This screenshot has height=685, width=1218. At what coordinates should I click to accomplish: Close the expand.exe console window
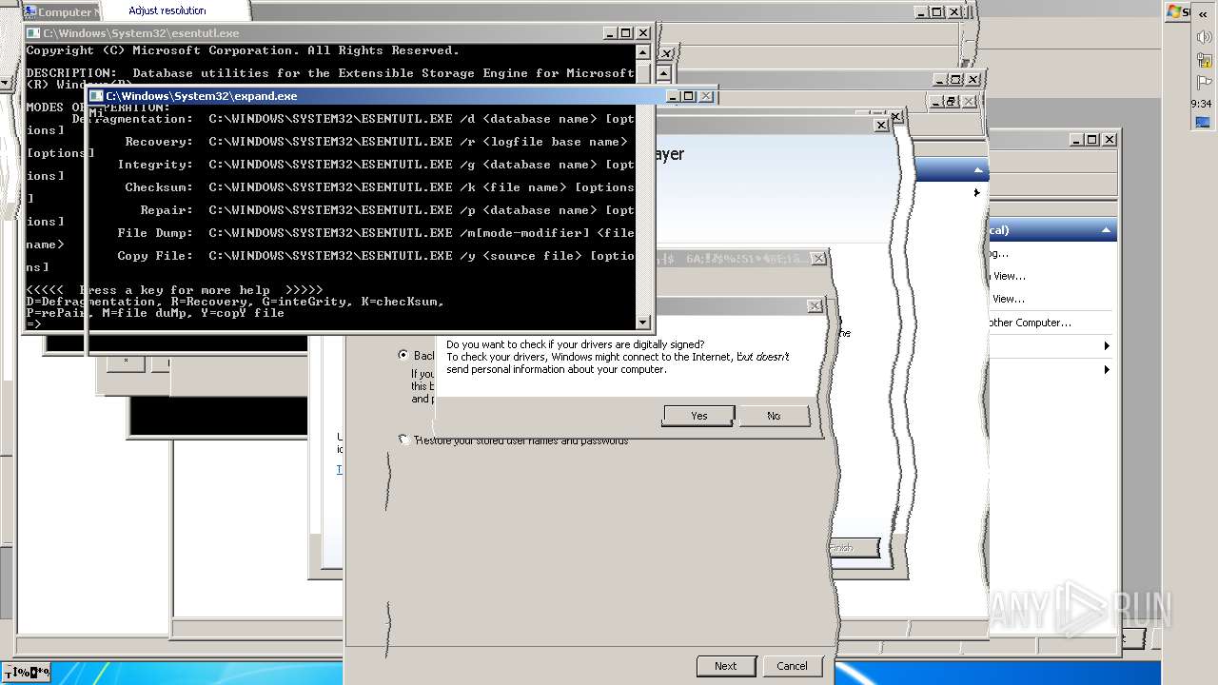[x=706, y=96]
